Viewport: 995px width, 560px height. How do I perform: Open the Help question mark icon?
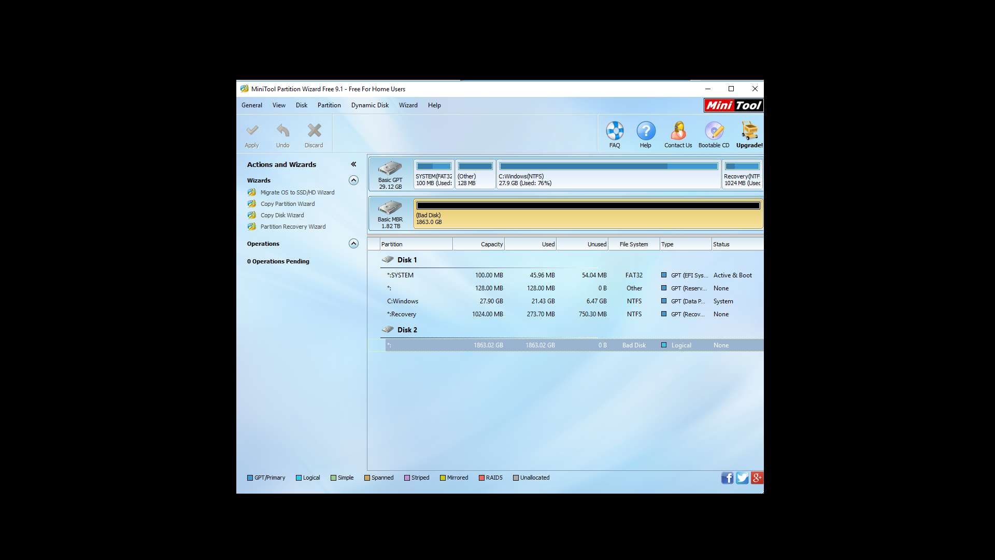point(646,131)
